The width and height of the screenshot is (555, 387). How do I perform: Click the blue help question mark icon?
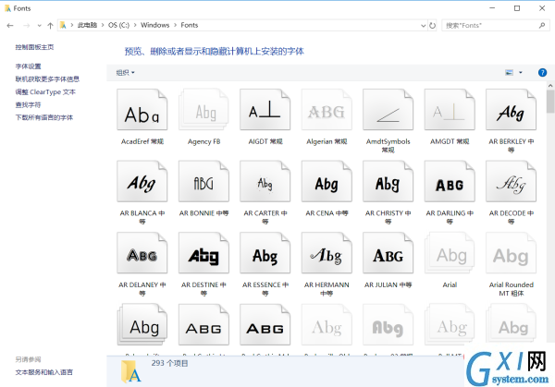pos(542,72)
